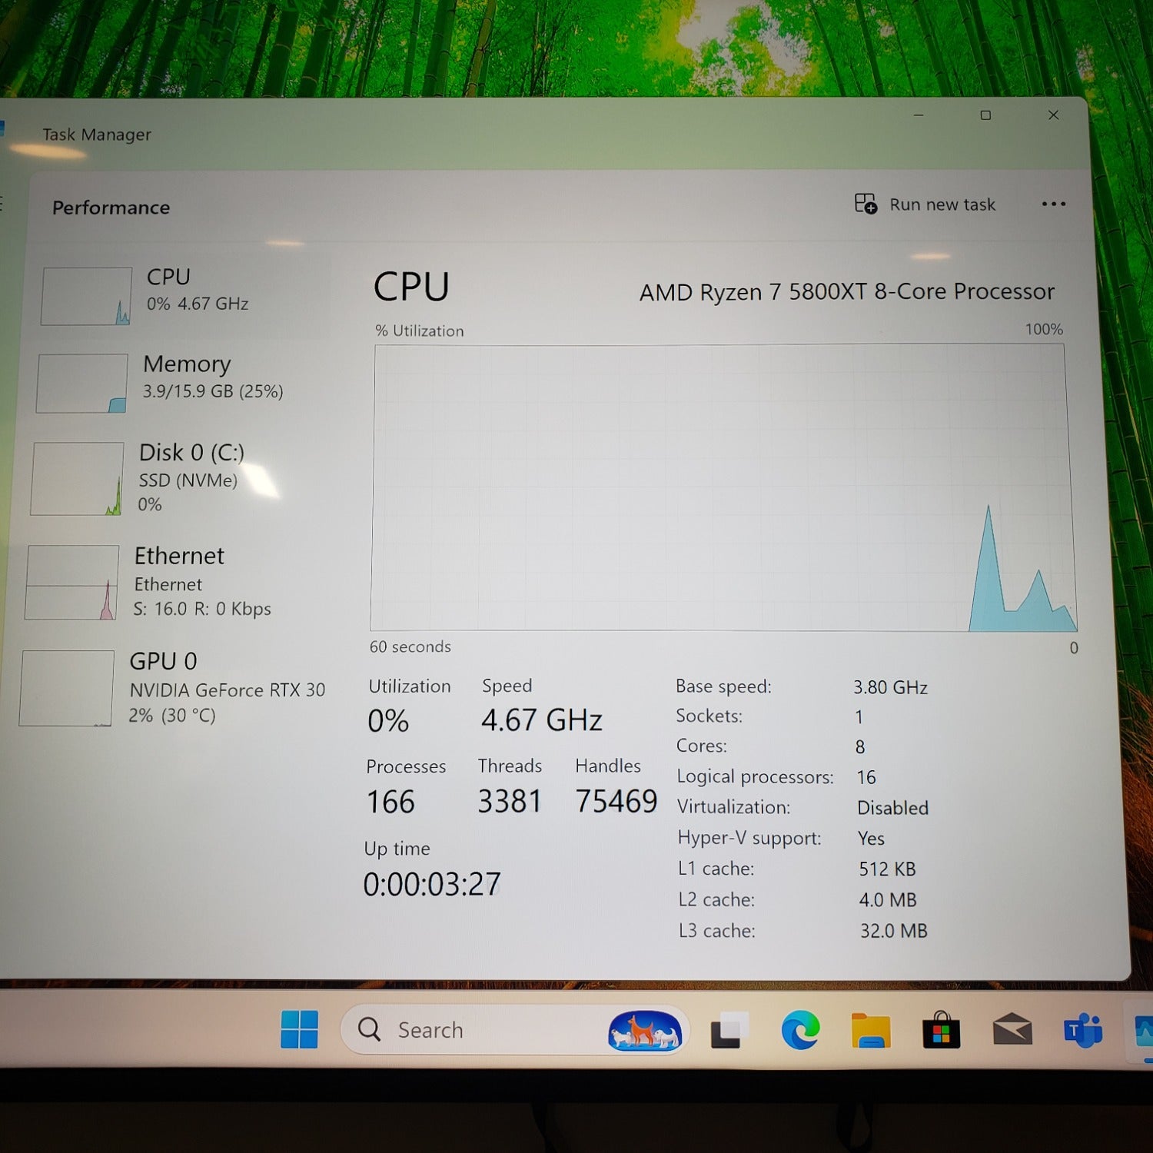Screen dimensions: 1153x1153
Task: Open the Widgets panel on the taskbar
Action: coord(646,1032)
